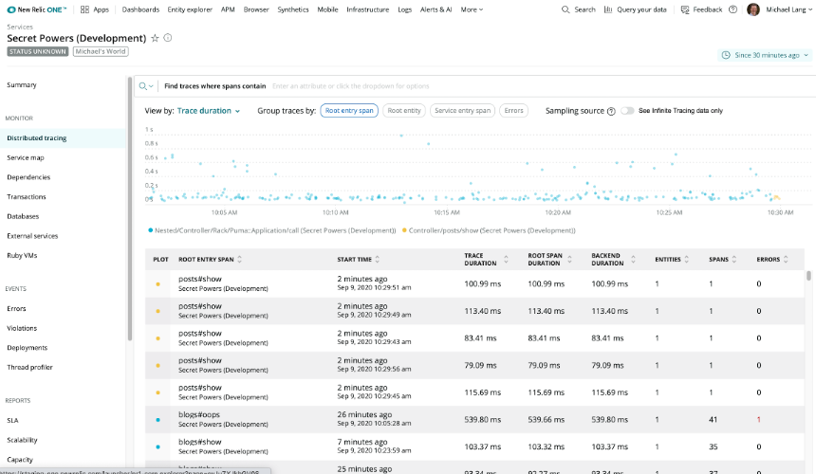The height and width of the screenshot is (474, 816).
Task: Open Infrastructure in top navigation
Action: point(367,9)
